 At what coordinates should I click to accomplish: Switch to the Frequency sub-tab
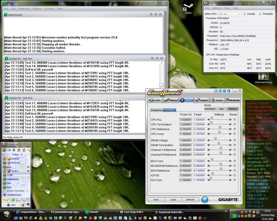(156, 110)
